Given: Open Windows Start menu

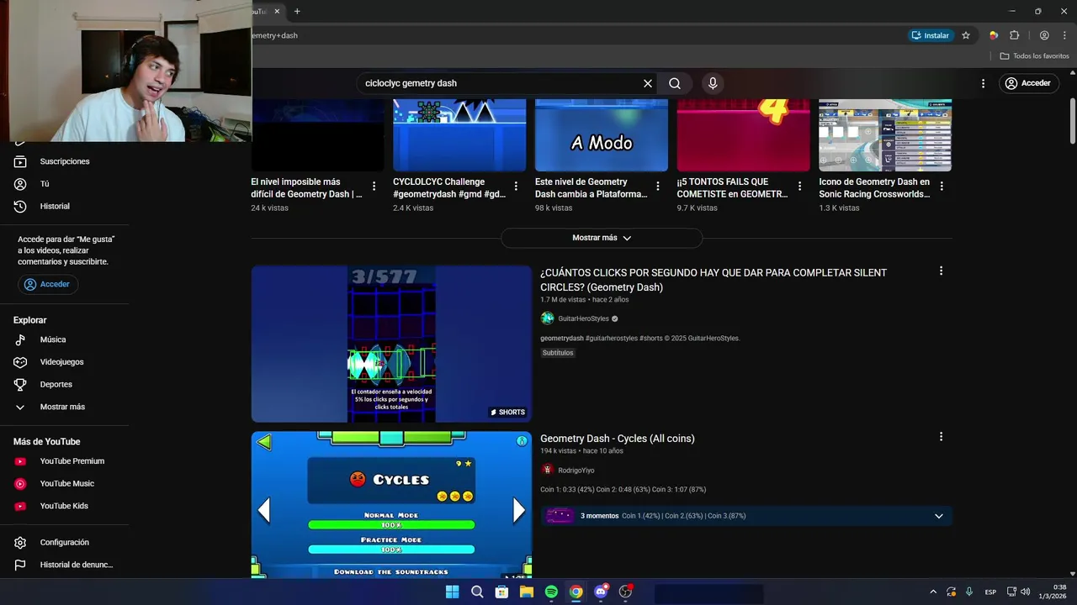Looking at the screenshot, I should (452, 592).
